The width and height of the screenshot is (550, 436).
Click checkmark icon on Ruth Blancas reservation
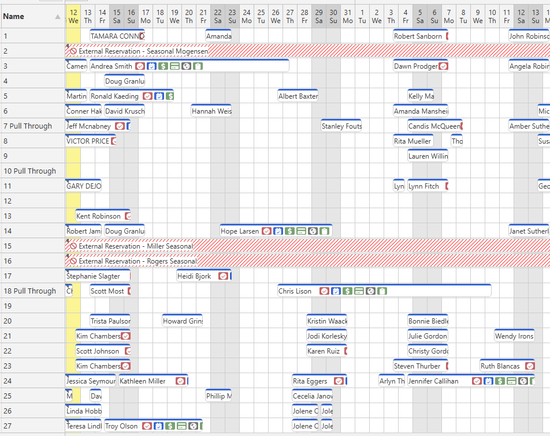530,366
